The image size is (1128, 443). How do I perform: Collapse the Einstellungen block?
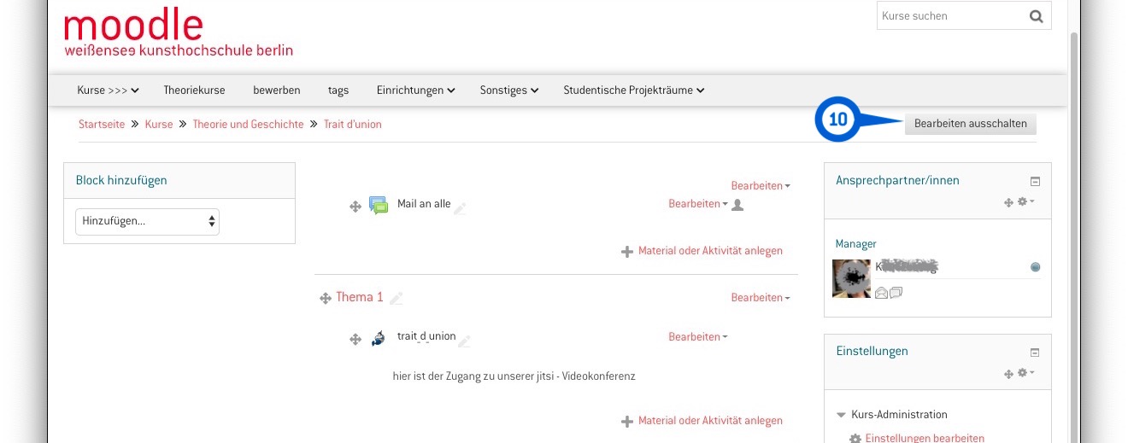click(1035, 352)
